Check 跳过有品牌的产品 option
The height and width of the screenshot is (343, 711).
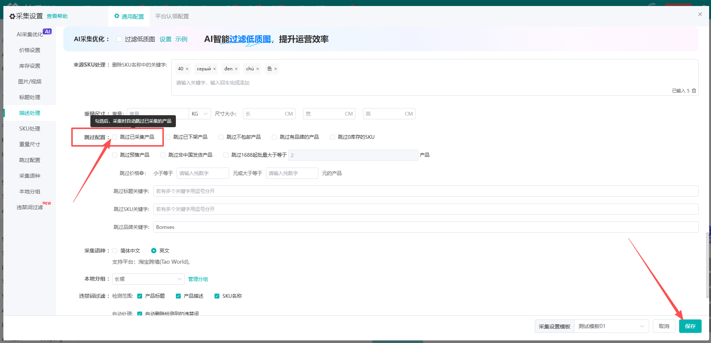[274, 137]
